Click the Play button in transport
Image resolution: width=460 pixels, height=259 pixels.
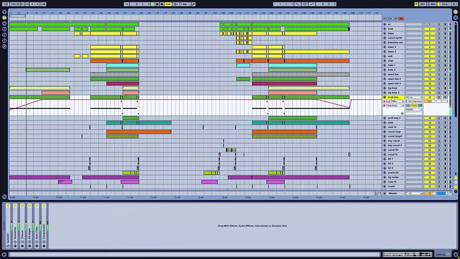click(x=152, y=4)
